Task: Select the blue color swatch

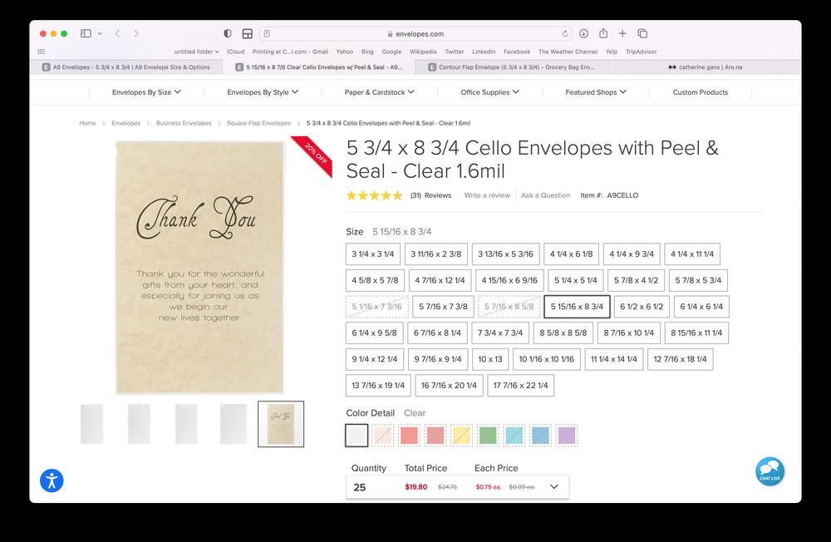Action: pyautogui.click(x=540, y=436)
